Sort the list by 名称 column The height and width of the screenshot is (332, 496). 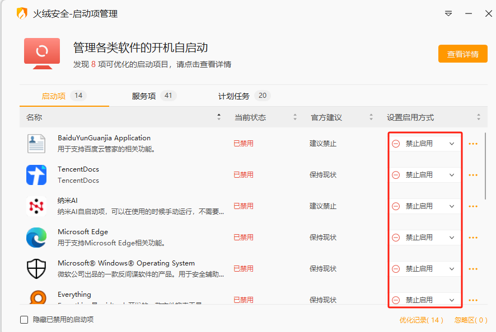pyautogui.click(x=218, y=117)
